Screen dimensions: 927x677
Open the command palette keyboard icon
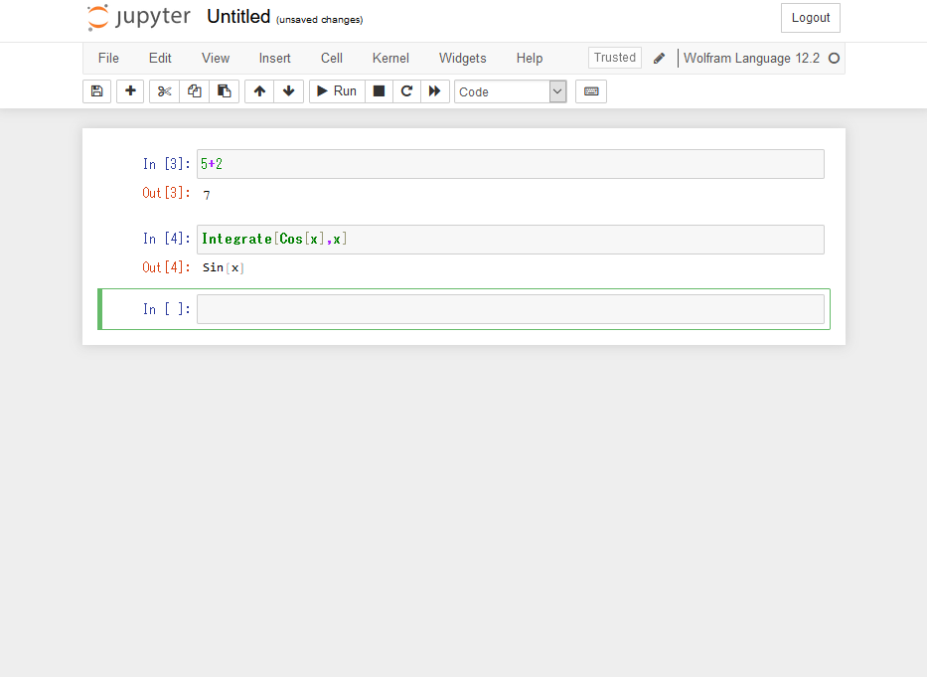(x=591, y=91)
